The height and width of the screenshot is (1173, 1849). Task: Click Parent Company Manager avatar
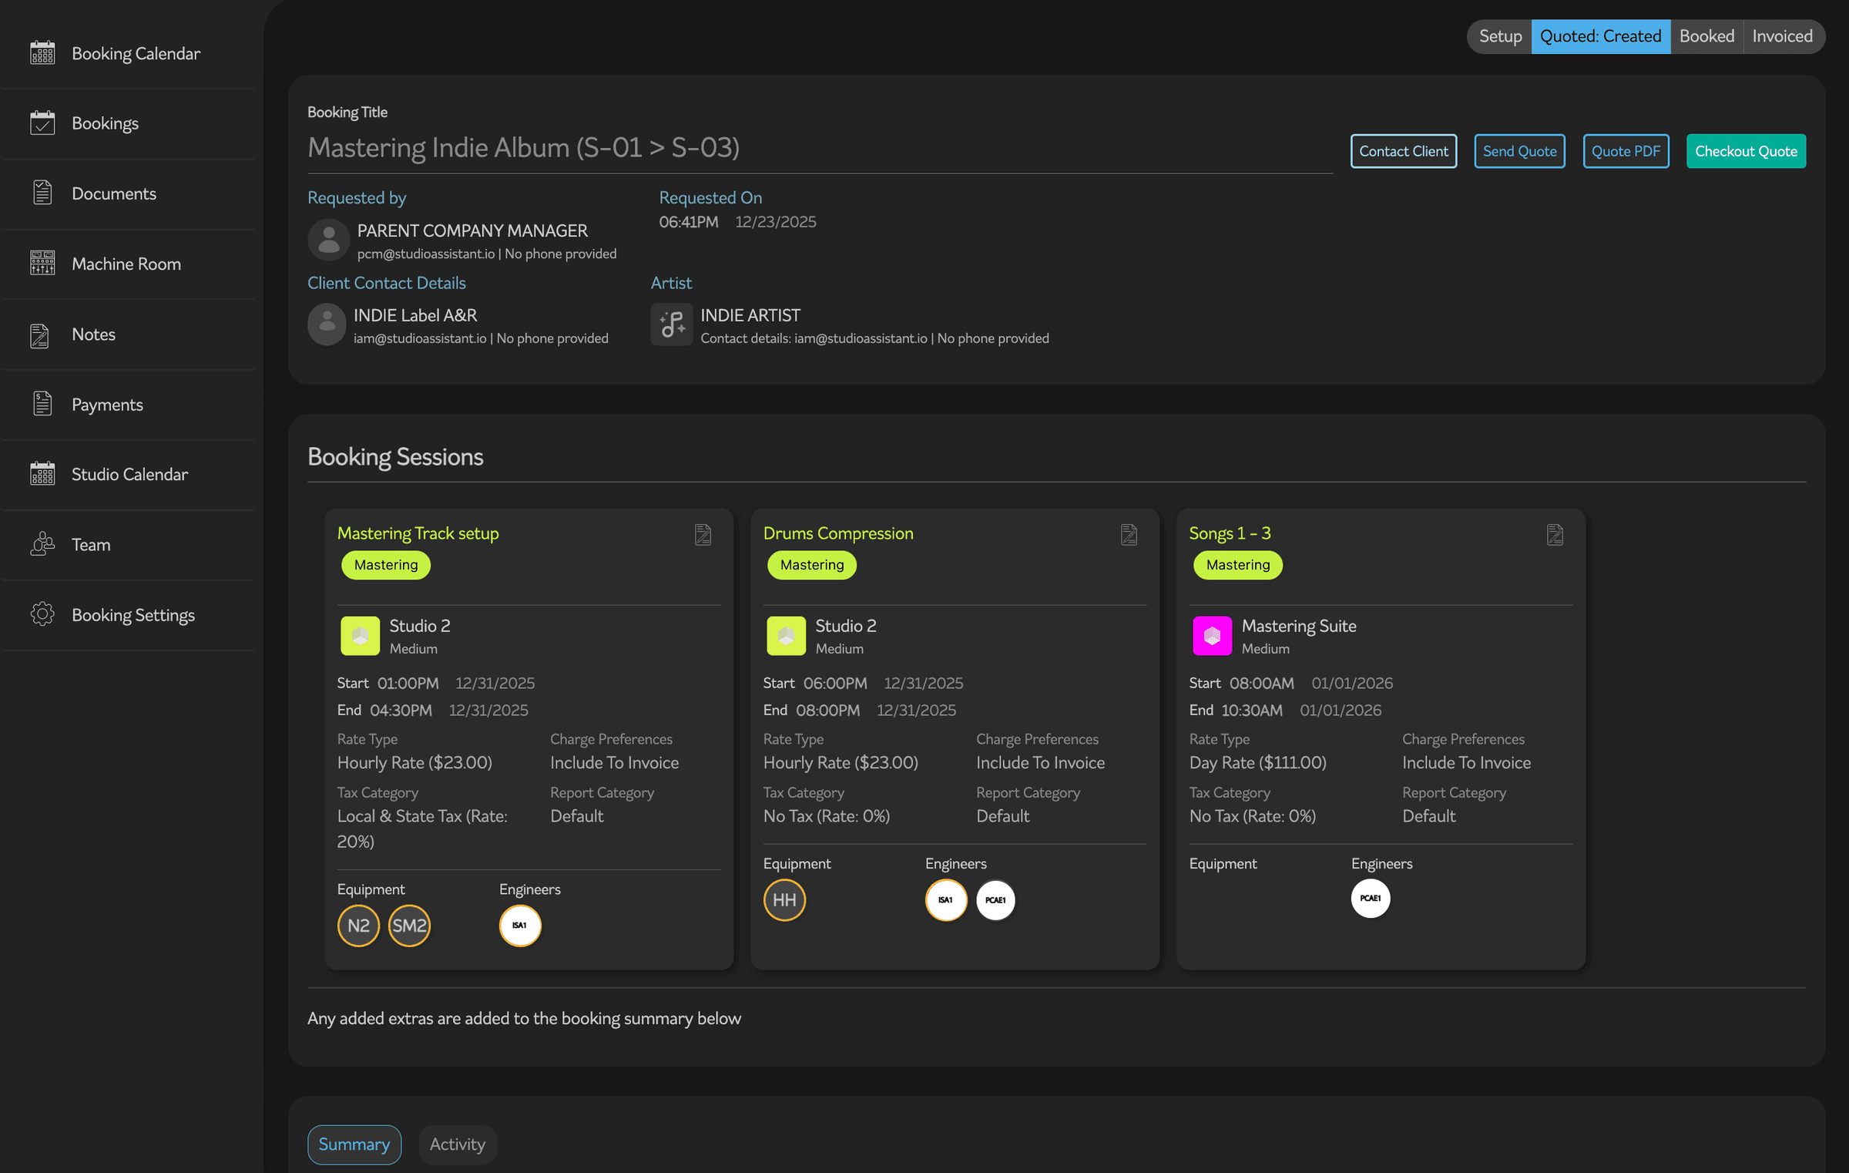[329, 240]
